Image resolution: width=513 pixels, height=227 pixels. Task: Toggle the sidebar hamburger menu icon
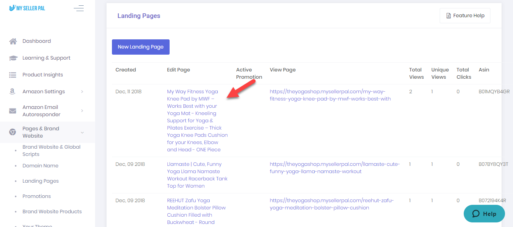click(x=79, y=8)
